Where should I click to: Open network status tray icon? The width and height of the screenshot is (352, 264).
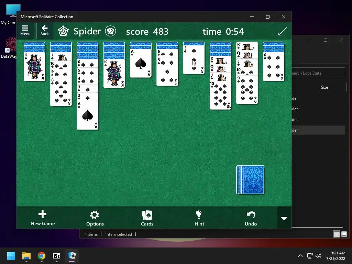pyautogui.click(x=310, y=256)
